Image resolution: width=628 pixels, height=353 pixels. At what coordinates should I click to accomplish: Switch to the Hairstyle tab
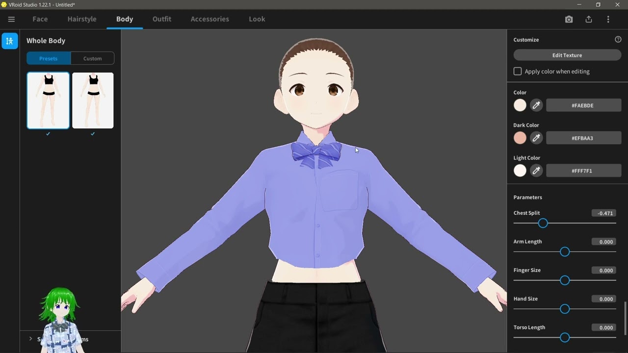82,19
